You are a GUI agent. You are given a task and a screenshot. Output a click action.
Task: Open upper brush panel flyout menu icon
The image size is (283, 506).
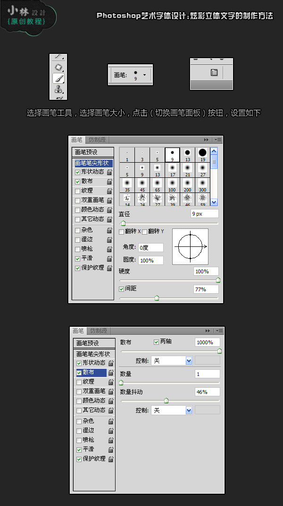click(218, 140)
